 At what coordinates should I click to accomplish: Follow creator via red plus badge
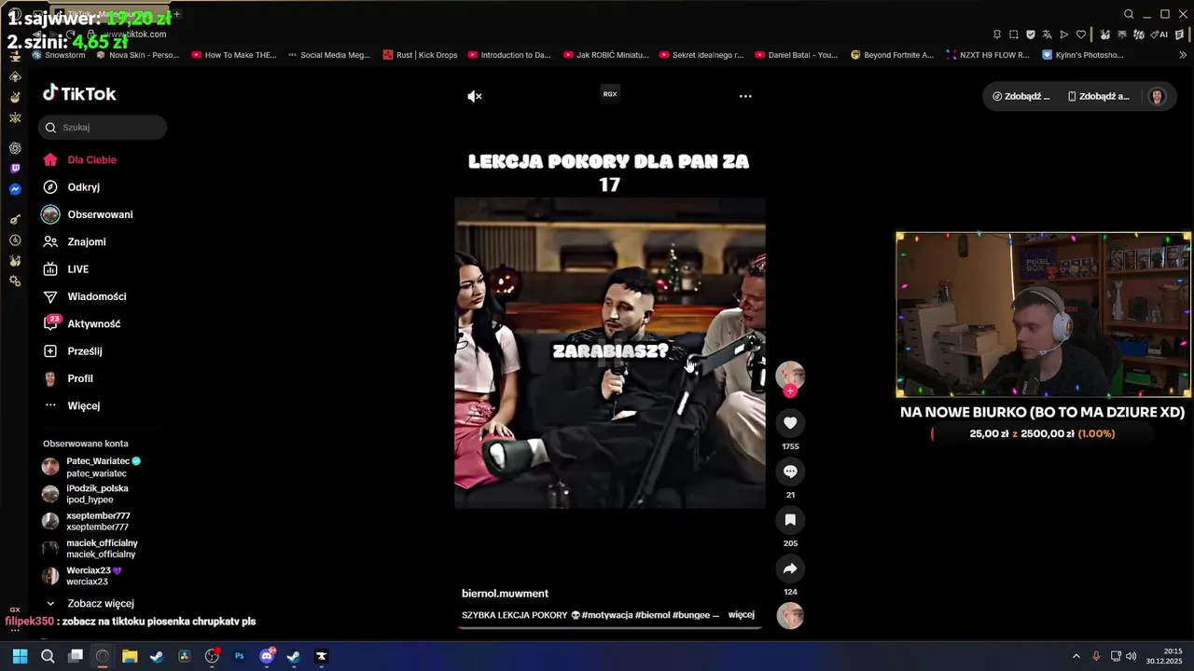coord(790,391)
